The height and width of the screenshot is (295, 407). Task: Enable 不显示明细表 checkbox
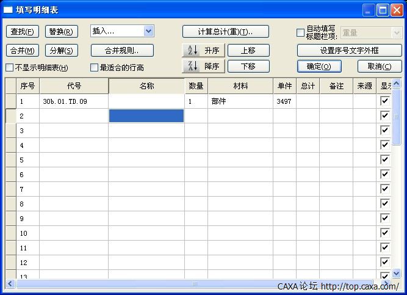pyautogui.click(x=9, y=68)
